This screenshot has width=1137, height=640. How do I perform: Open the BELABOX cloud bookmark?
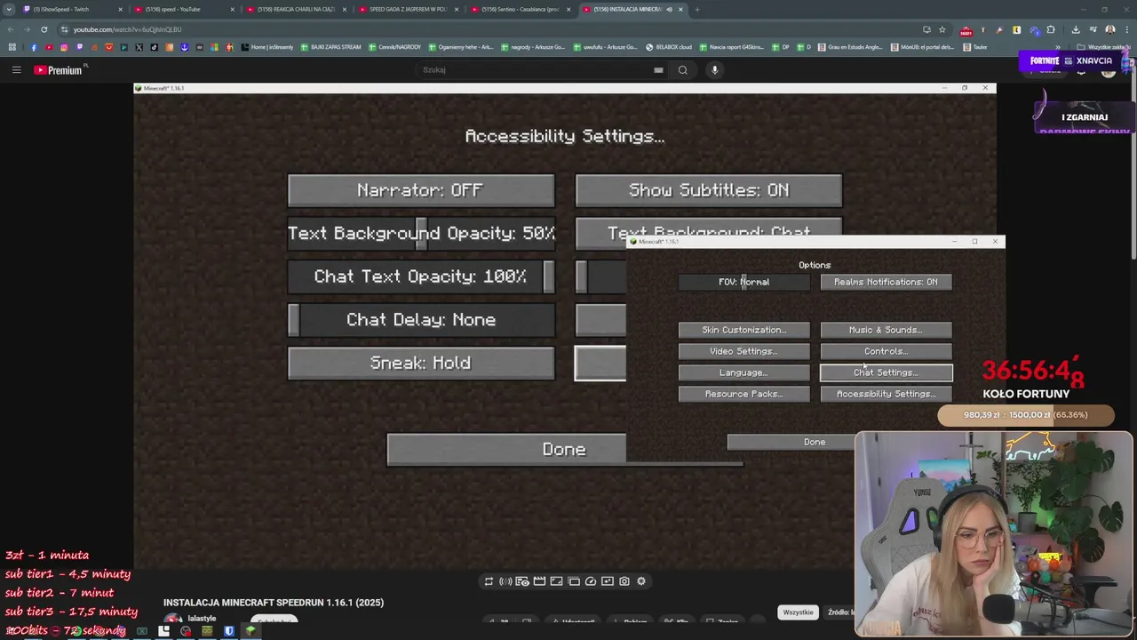[668, 47]
